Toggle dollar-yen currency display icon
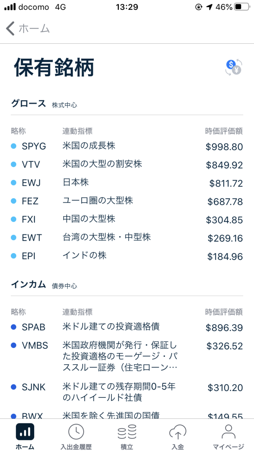Image resolution: width=254 pixels, height=452 pixels. click(234, 67)
